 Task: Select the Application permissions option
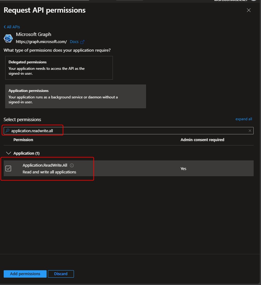click(x=75, y=96)
